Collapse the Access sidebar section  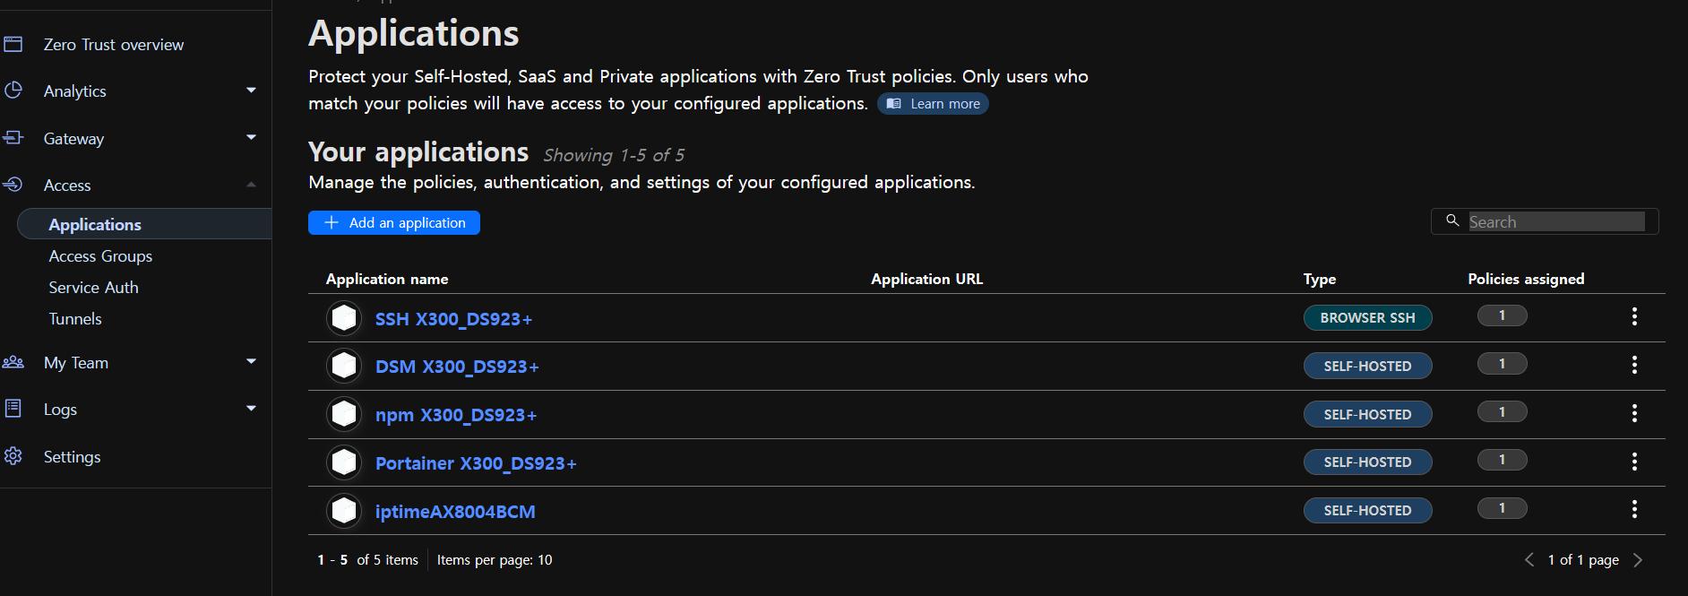click(251, 185)
